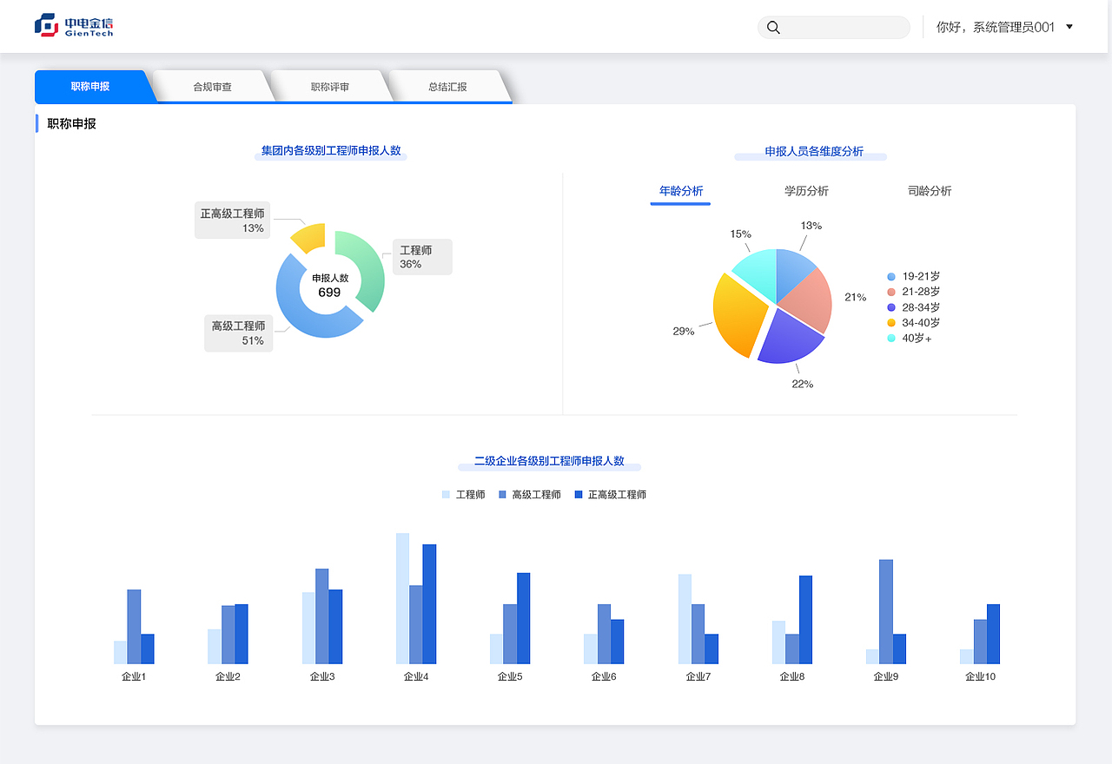Click the 34-40岁 yellow legend dot
Image resolution: width=1112 pixels, height=764 pixels.
[x=890, y=322]
